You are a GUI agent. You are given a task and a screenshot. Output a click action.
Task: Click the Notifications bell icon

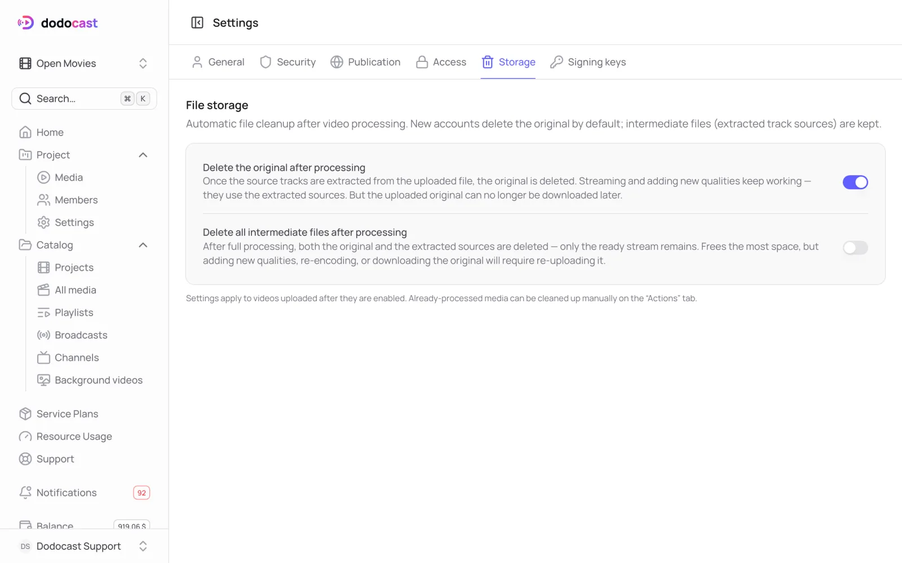[x=25, y=493]
